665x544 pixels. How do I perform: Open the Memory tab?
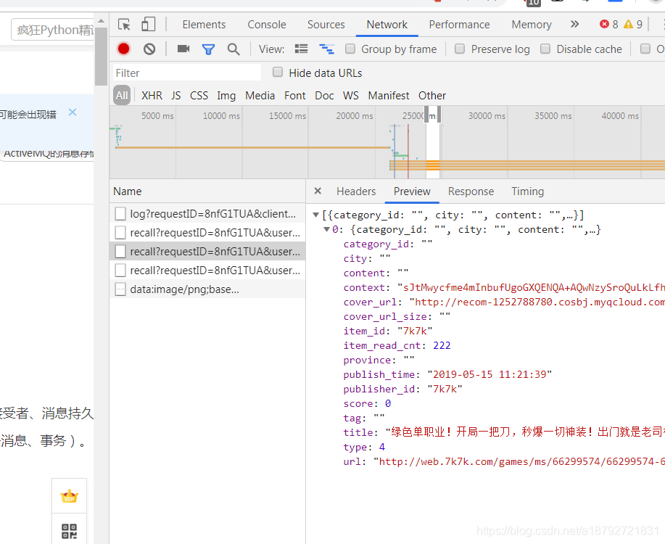[532, 25]
